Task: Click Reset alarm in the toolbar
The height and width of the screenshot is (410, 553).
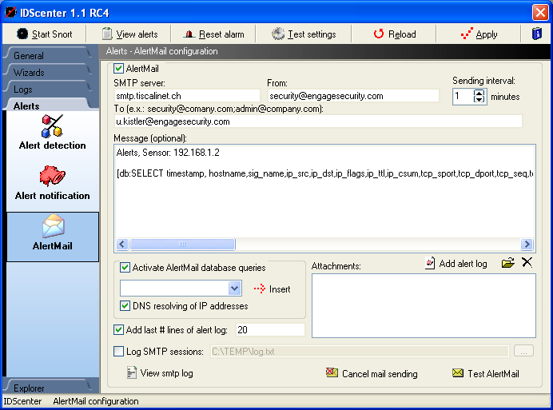Action: 213,34
